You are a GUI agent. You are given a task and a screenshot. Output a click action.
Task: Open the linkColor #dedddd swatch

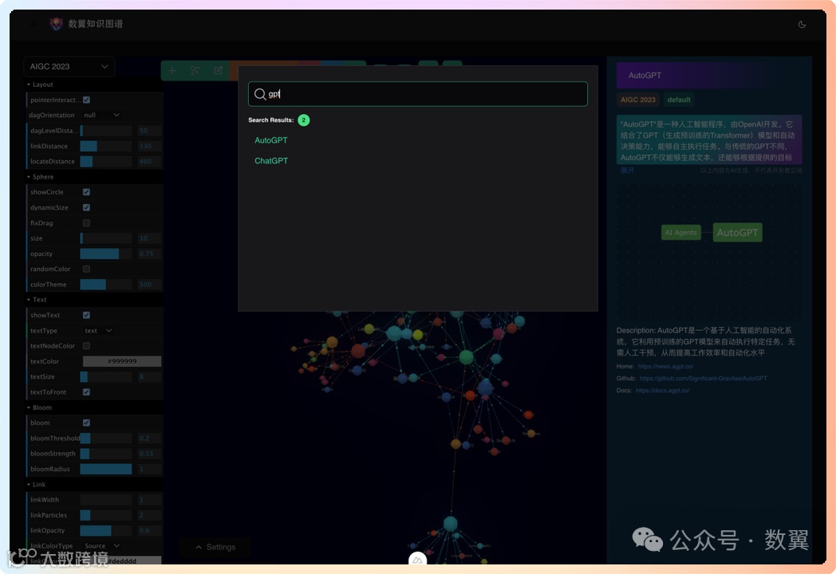click(121, 560)
